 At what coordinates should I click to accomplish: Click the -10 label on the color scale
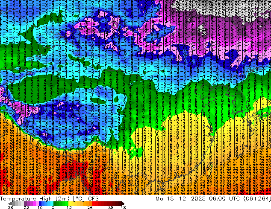click(x=38, y=207)
